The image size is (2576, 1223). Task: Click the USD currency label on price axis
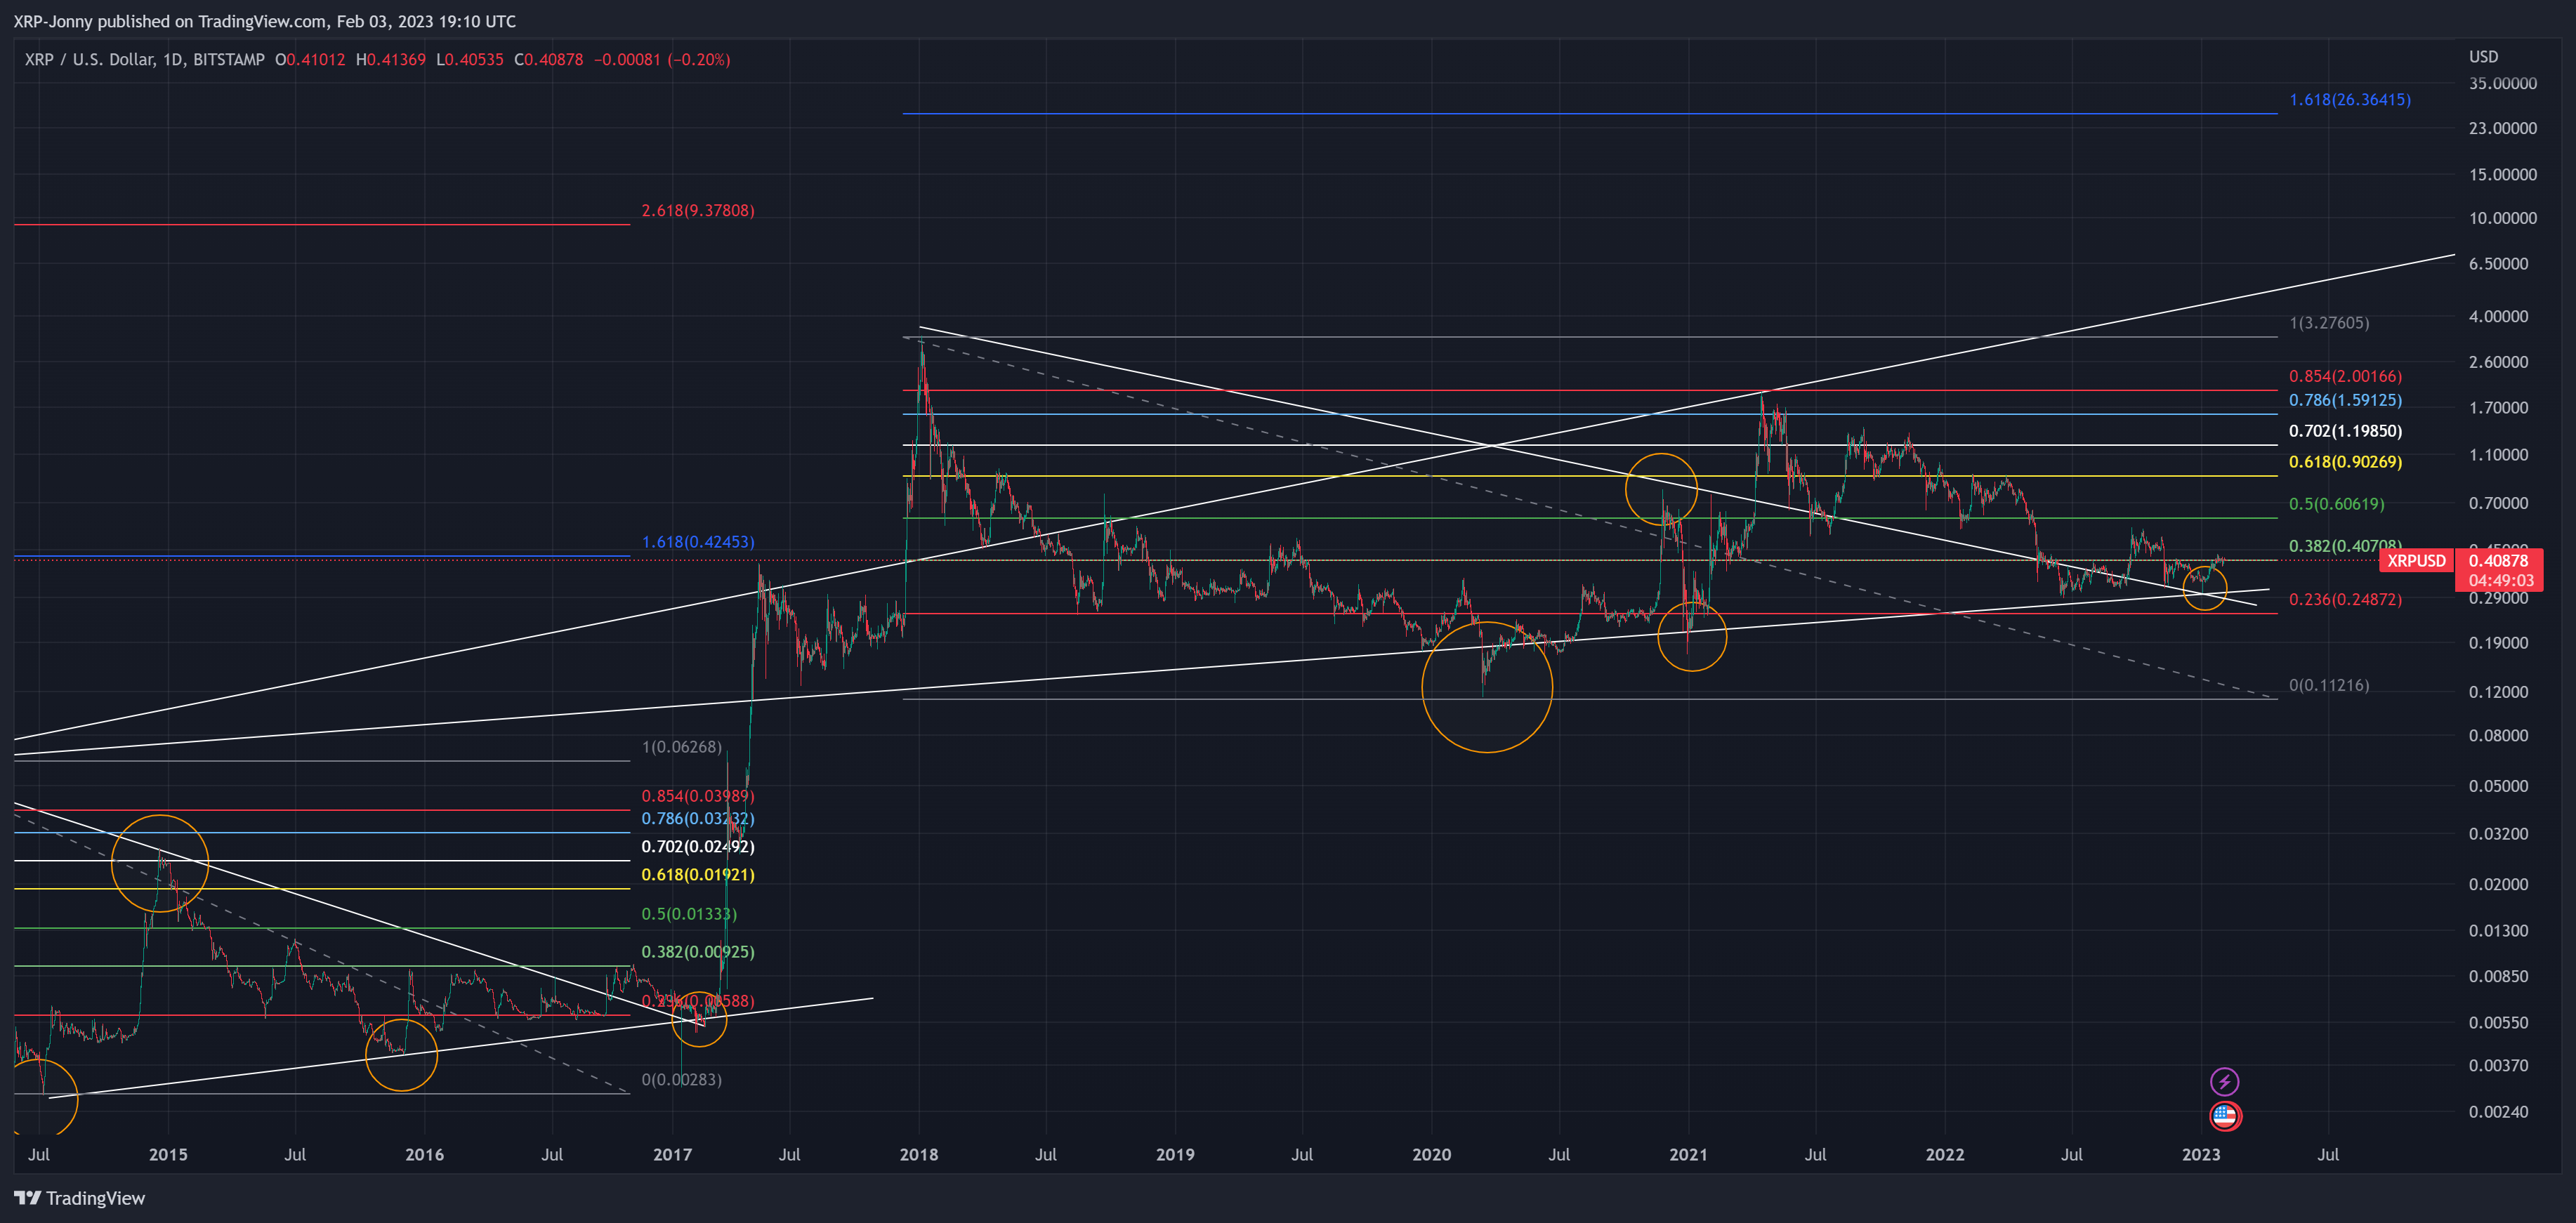(2483, 57)
